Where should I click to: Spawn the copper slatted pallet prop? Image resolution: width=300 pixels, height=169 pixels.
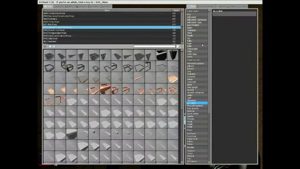173,78
